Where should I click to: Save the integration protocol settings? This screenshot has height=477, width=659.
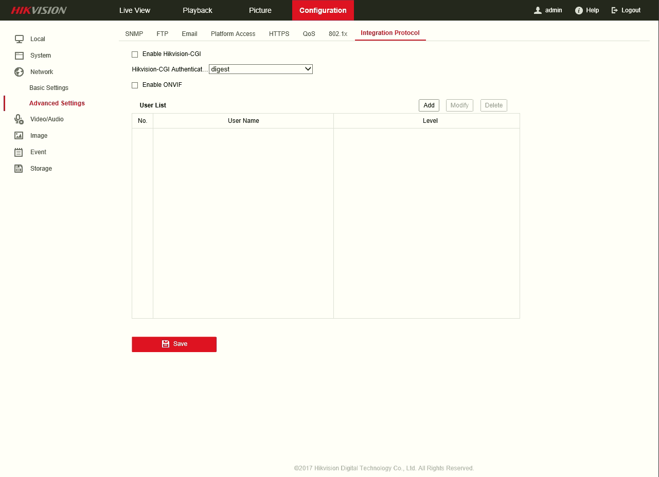174,344
